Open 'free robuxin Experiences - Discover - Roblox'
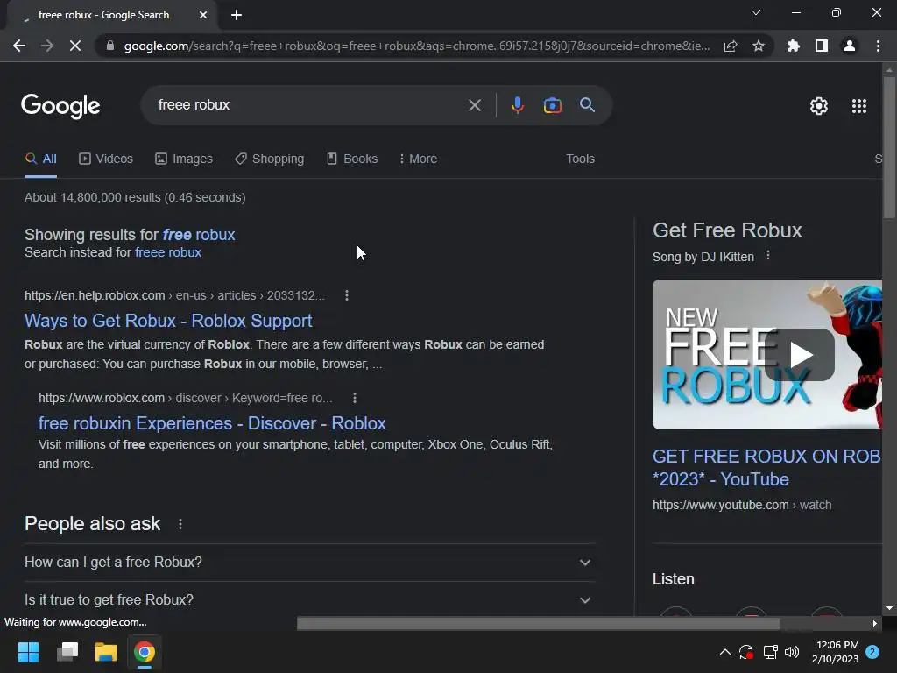The height and width of the screenshot is (673, 897). click(212, 423)
